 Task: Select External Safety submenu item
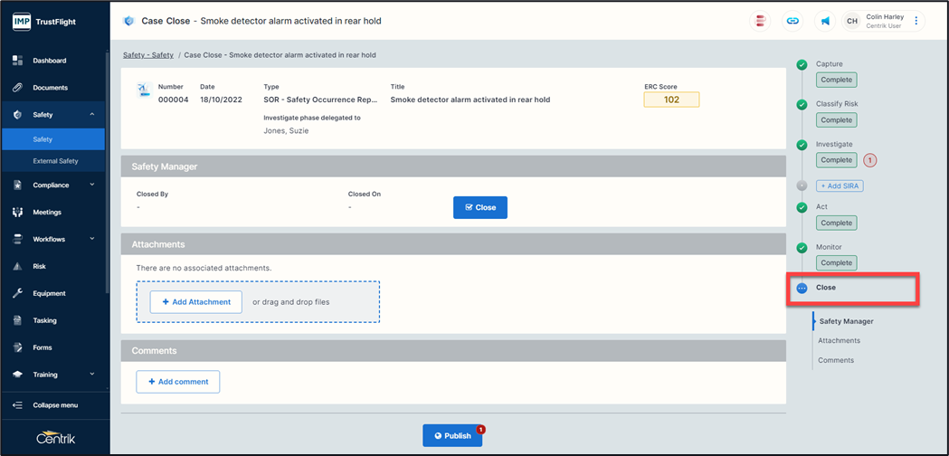(55, 161)
